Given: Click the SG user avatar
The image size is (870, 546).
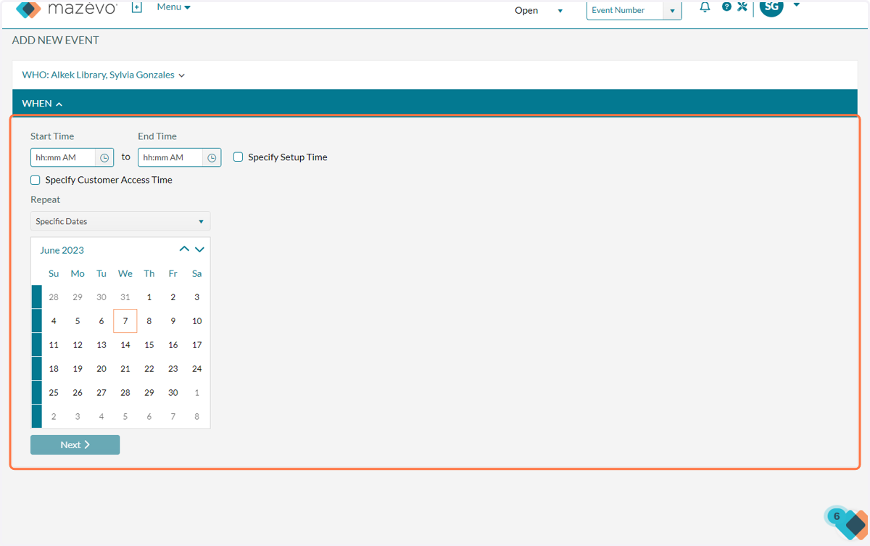Looking at the screenshot, I should click(x=771, y=8).
